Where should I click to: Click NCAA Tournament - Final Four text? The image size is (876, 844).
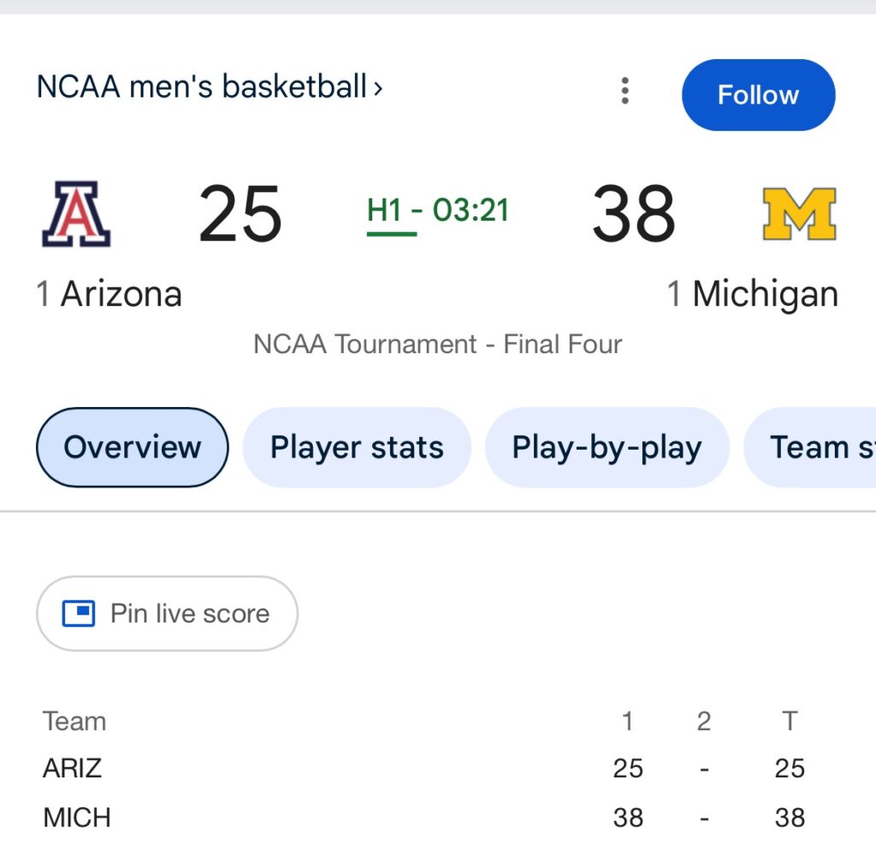click(438, 344)
